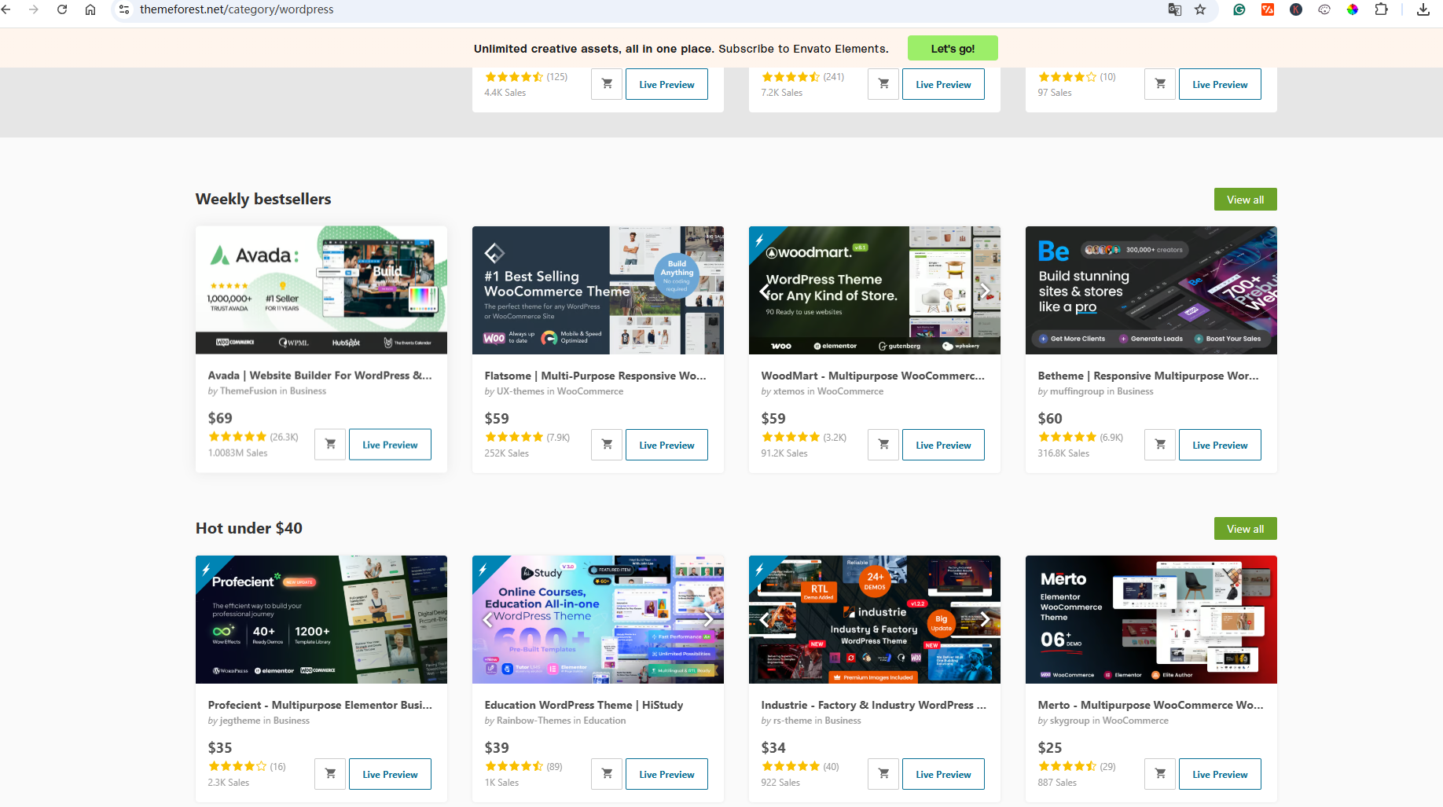Visit author UX-themes link
The height and width of the screenshot is (807, 1443).
click(x=520, y=391)
